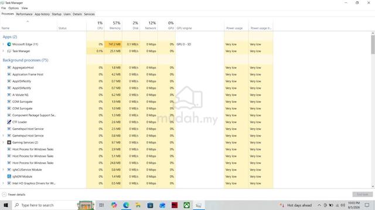Open the View menu
Viewport: 375px width, 210px height.
[x=25, y=8]
